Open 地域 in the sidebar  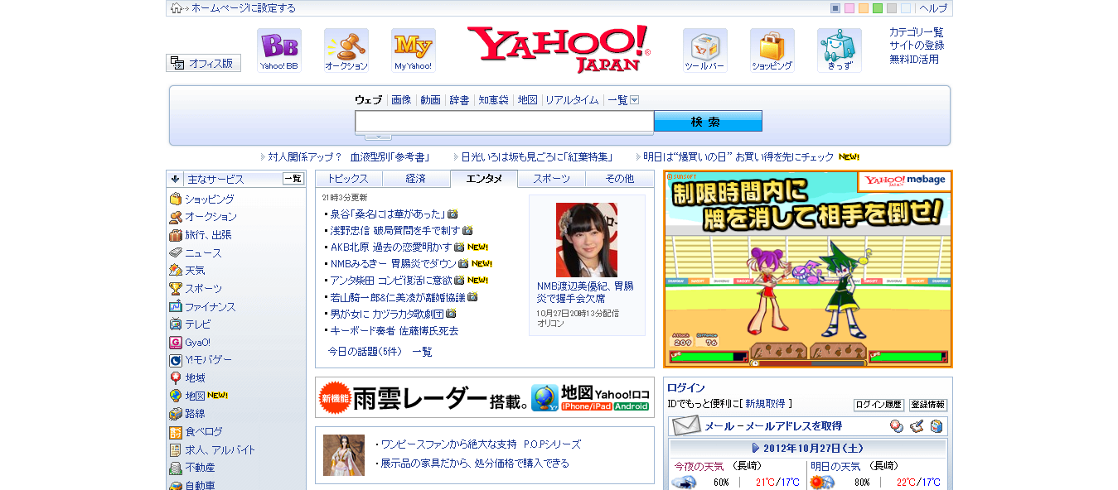pos(195,378)
